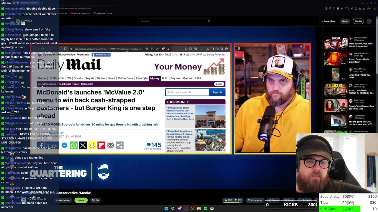Open the 5-Day Forecast link
This screenshot has width=378, height=212.
pyautogui.click(x=216, y=54)
